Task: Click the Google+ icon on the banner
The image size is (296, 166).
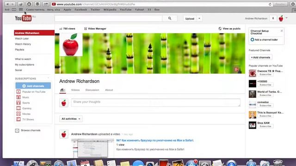Action: point(236,70)
